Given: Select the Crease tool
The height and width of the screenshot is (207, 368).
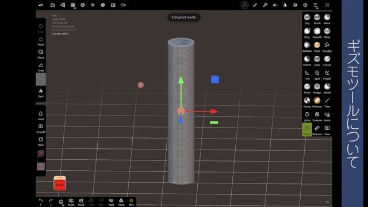Looking at the screenshot, I should (327, 60).
